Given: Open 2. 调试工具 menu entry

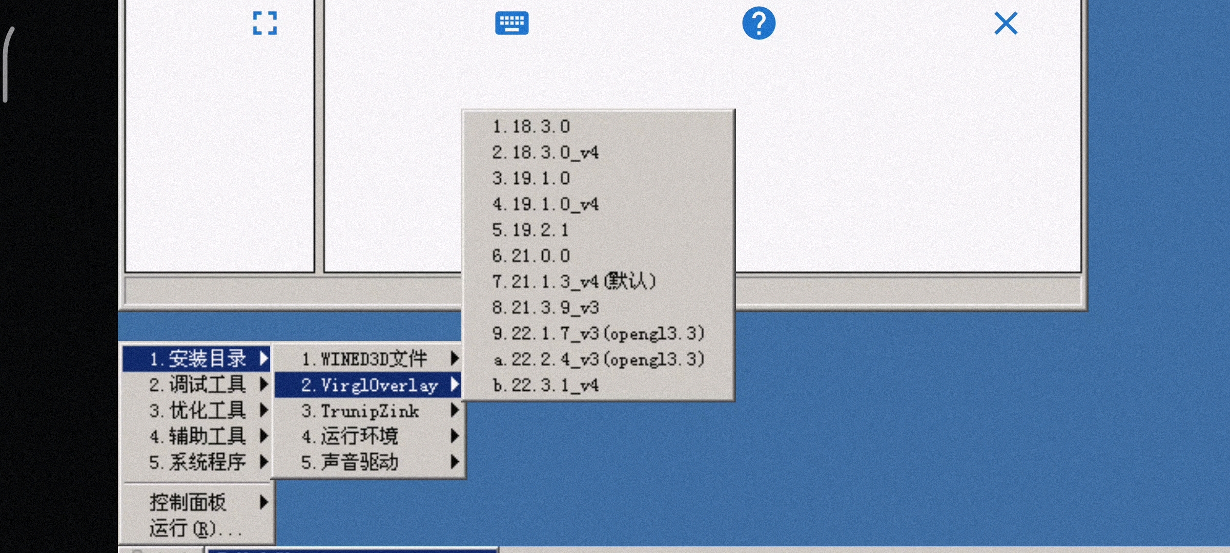Looking at the screenshot, I should pyautogui.click(x=196, y=385).
